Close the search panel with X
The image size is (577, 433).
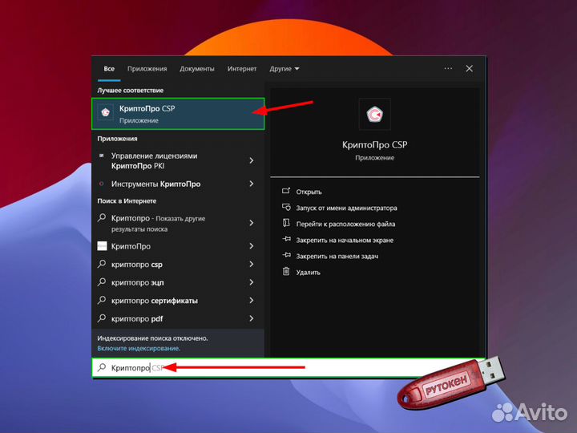click(x=469, y=68)
